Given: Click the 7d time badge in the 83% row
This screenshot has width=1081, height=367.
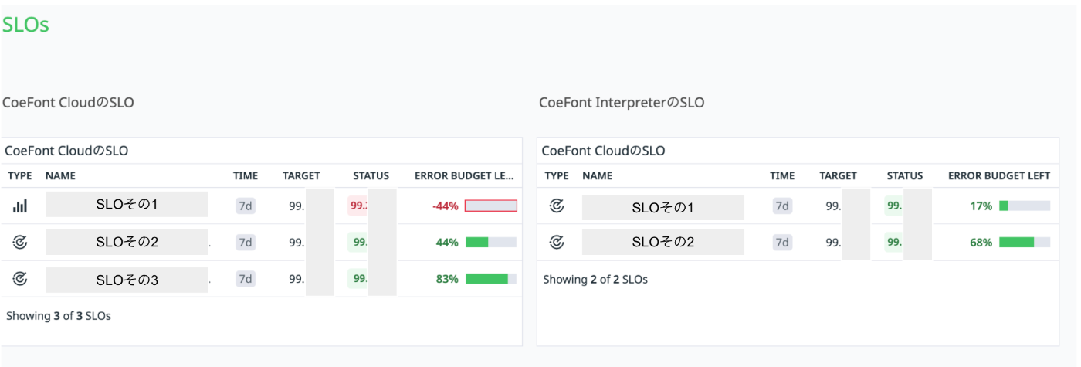Looking at the screenshot, I should [246, 279].
